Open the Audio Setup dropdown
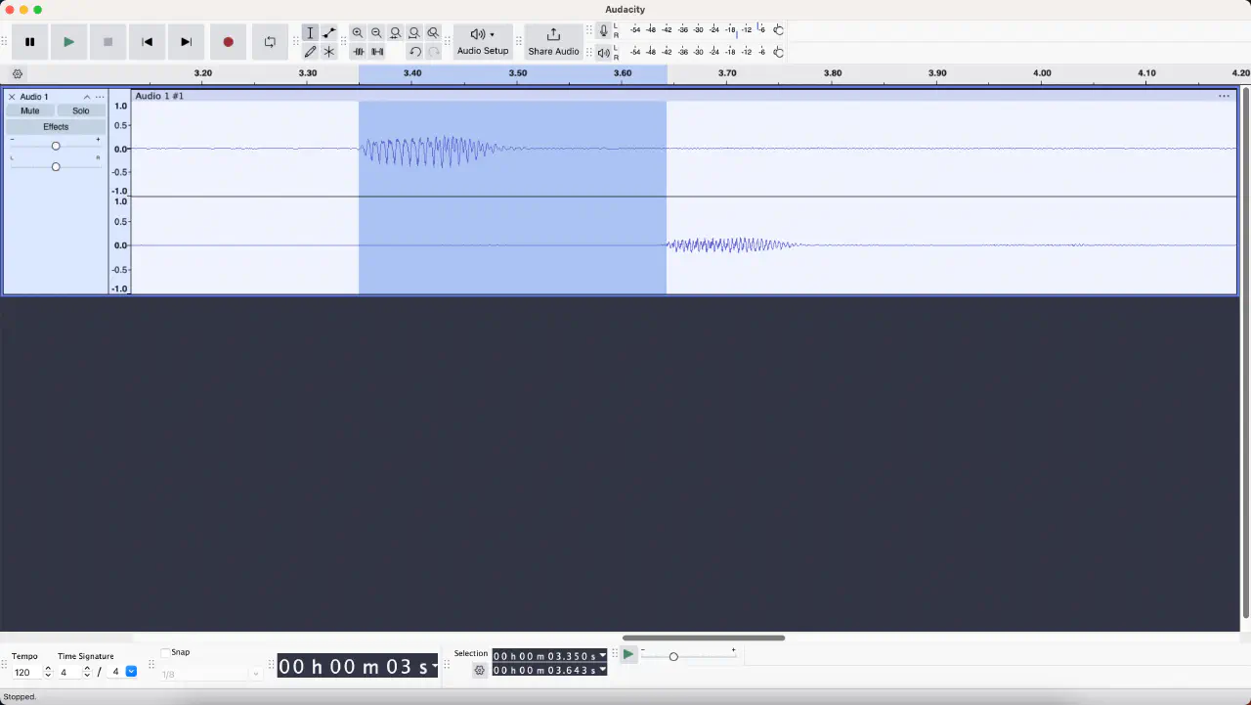1251x705 pixels. pos(483,41)
